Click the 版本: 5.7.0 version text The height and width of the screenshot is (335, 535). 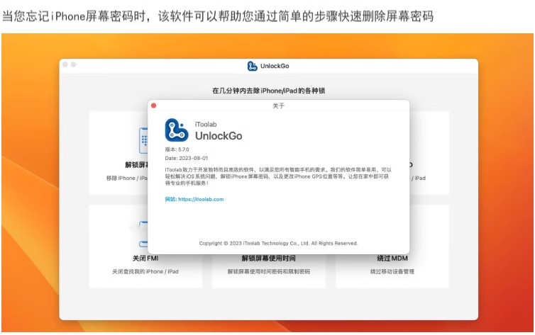click(177, 150)
